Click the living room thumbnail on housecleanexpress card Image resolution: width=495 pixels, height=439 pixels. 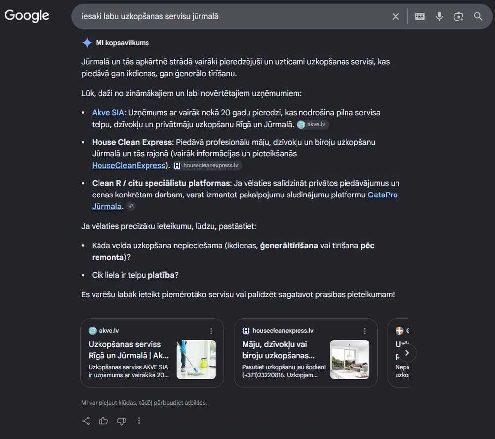coord(349,359)
